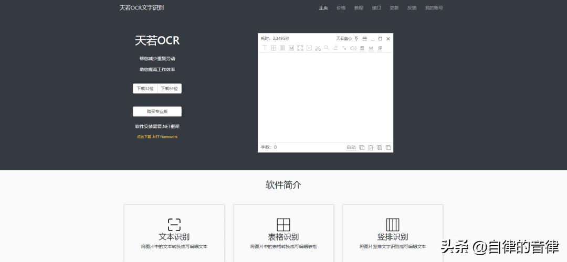Open the 天若窗心 selector in OCR title bar
Screen dimensions: 567x262
coord(343,39)
